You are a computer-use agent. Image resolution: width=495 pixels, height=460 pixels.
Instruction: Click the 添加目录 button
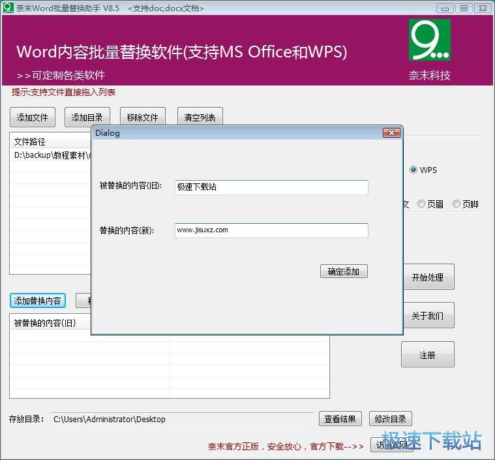pos(87,117)
